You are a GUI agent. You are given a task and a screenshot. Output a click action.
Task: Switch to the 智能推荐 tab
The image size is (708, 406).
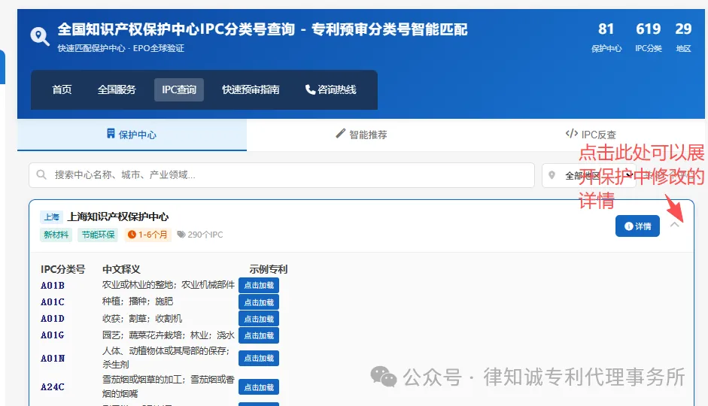pos(361,135)
